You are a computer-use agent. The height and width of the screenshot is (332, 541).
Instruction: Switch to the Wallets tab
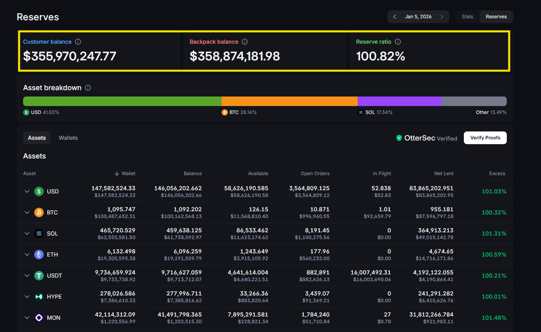click(68, 138)
